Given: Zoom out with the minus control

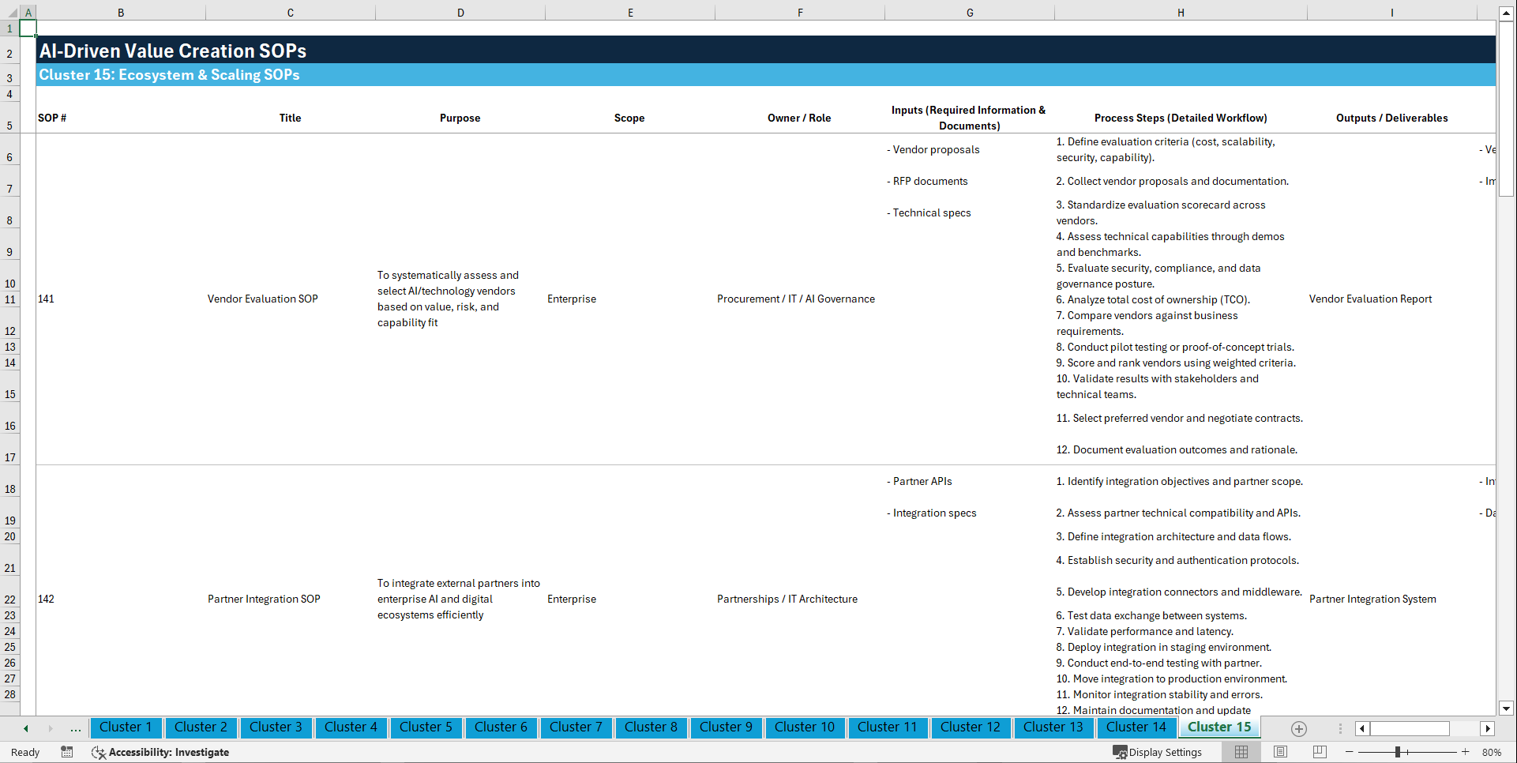Looking at the screenshot, I should tap(1350, 752).
